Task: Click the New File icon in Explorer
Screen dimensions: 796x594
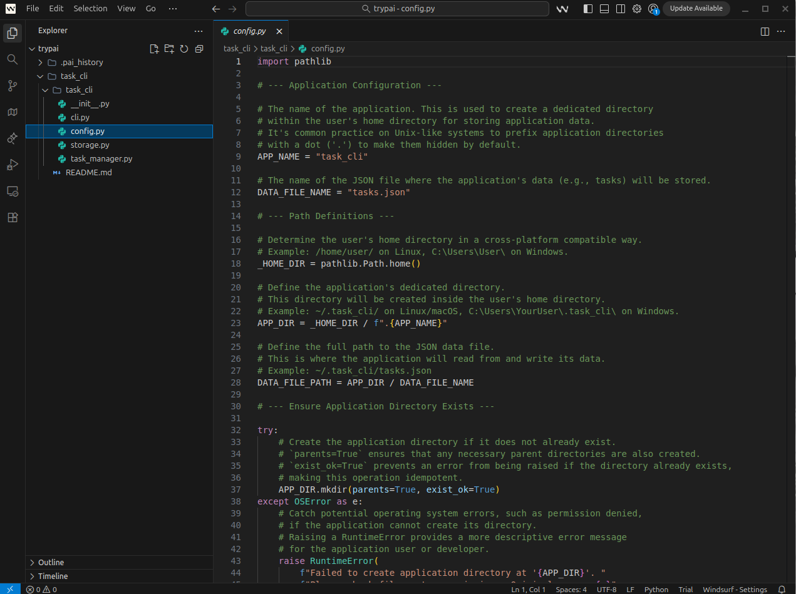Action: [x=154, y=49]
